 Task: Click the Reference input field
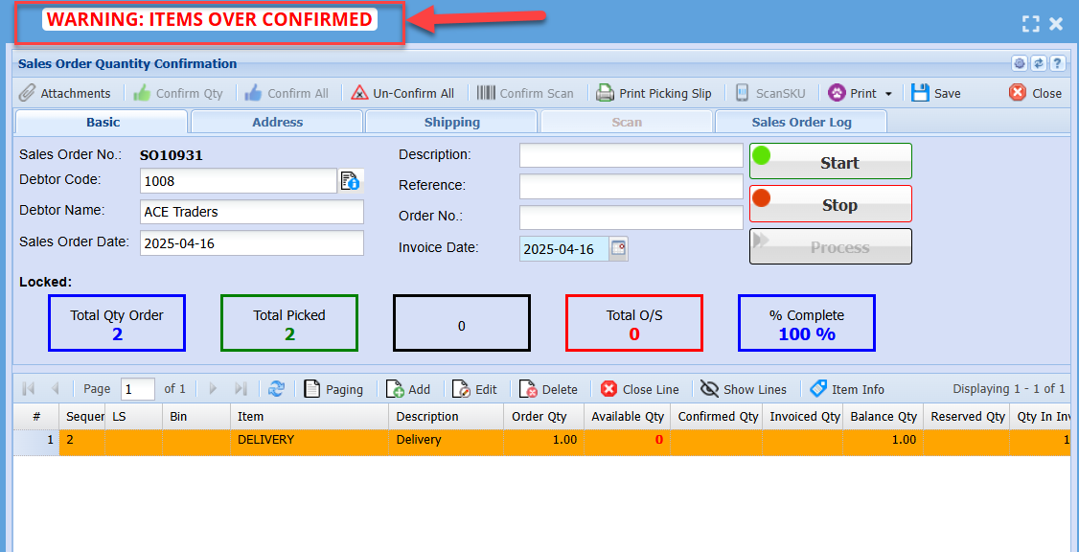tap(631, 186)
